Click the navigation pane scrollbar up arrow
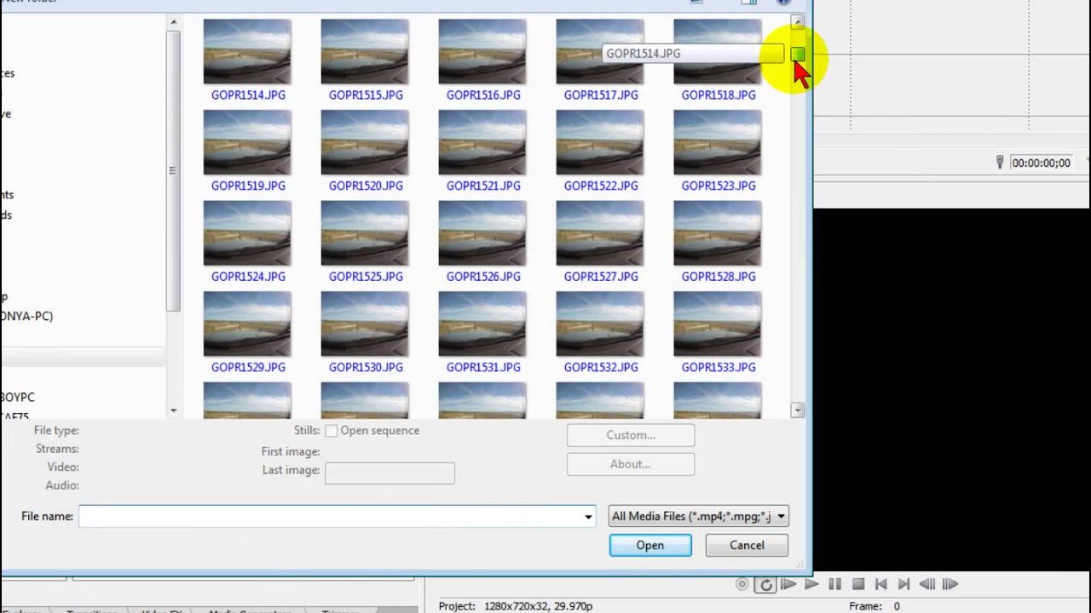Image resolution: width=1091 pixels, height=613 pixels. (x=174, y=22)
